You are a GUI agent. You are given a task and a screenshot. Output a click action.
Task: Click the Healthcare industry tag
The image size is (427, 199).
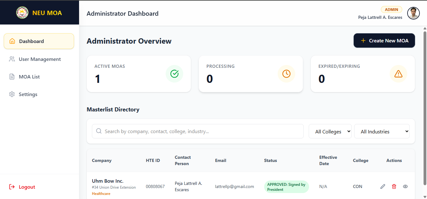tap(101, 194)
